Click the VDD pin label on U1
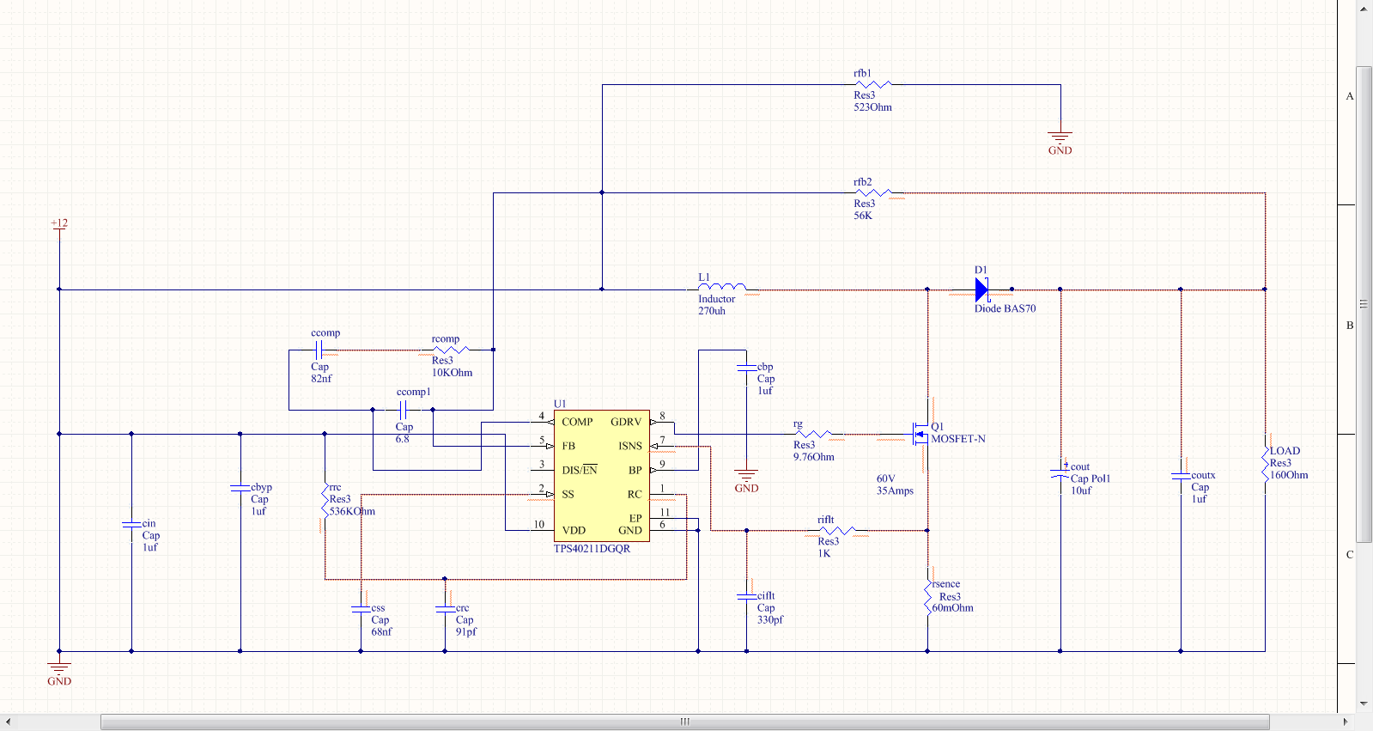 point(574,530)
